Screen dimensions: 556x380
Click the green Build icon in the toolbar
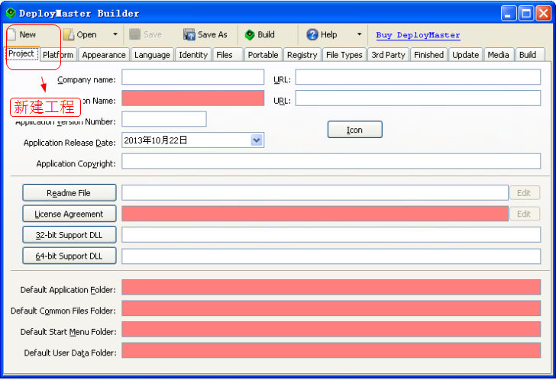pos(250,34)
